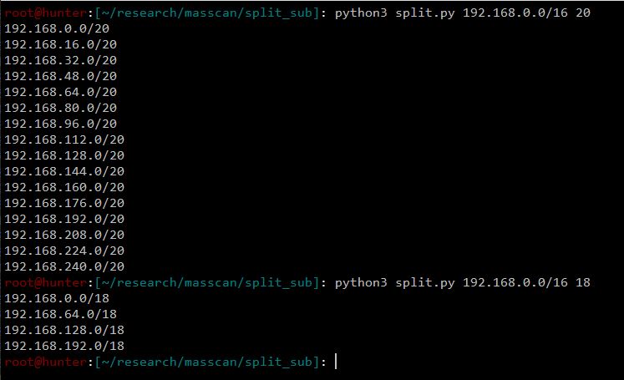Click the cursor at the empty prompt
This screenshot has width=624, height=380.
coord(336,362)
